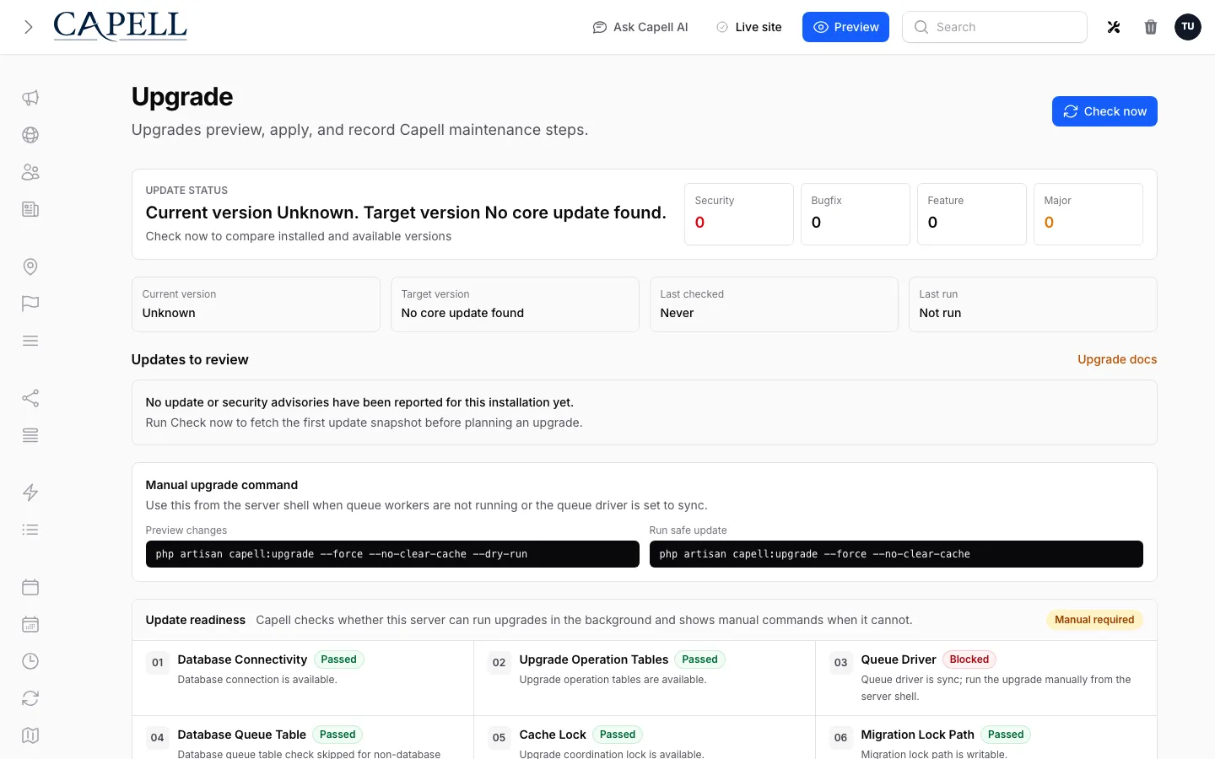Open the lightning bolt icon in the sidebar
The width and height of the screenshot is (1215, 759).
(30, 493)
